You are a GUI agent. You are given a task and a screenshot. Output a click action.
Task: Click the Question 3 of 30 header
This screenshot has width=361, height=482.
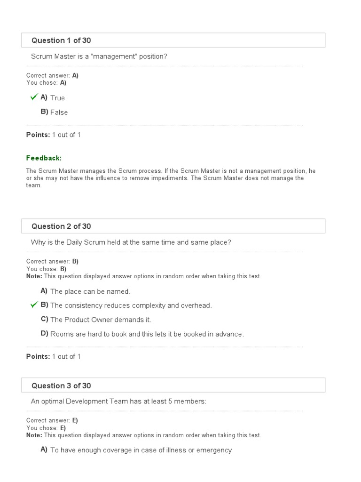pyautogui.click(x=61, y=386)
